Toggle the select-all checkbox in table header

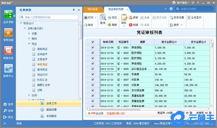[93, 42]
